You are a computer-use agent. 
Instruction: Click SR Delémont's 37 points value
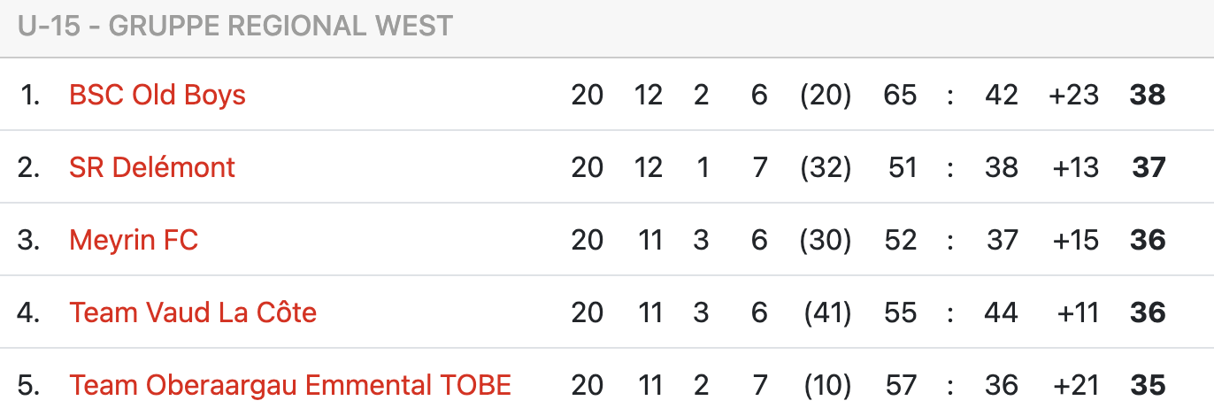coord(1149,167)
